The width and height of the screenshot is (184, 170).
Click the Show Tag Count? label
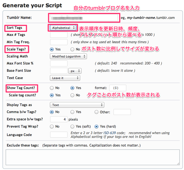click(x=21, y=88)
